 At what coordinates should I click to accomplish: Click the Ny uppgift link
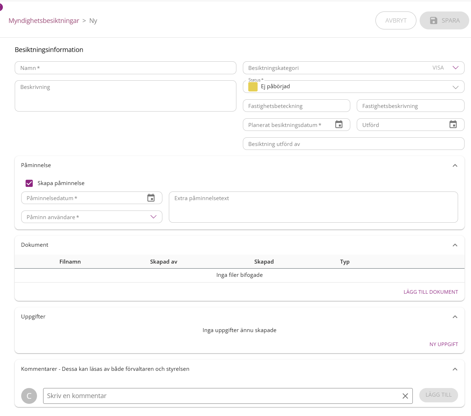click(x=444, y=344)
